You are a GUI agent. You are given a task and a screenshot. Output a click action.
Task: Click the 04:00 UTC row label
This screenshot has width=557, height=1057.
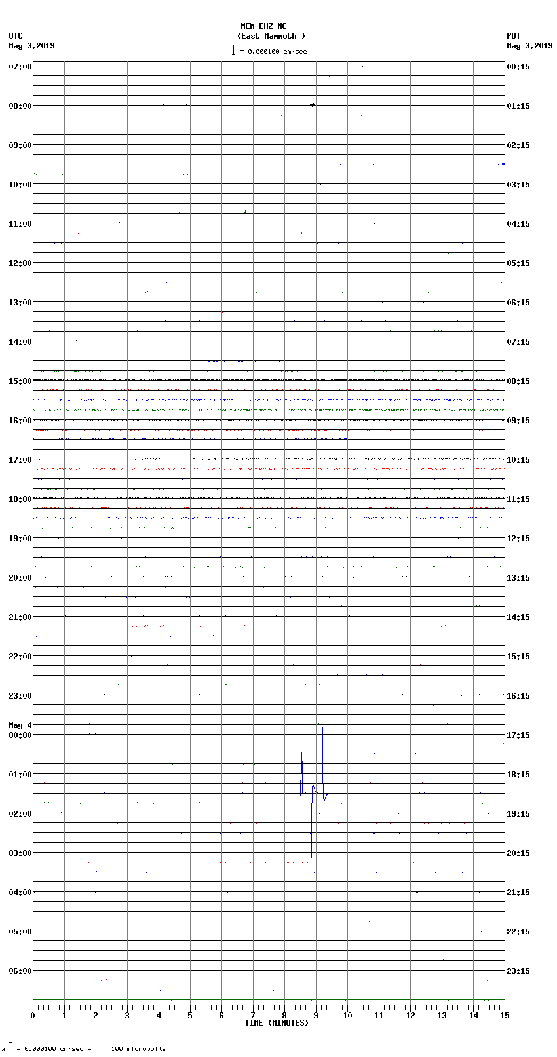click(20, 893)
